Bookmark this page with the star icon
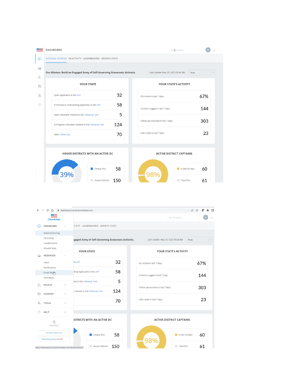The image size is (300, 389). pyautogui.click(x=197, y=210)
